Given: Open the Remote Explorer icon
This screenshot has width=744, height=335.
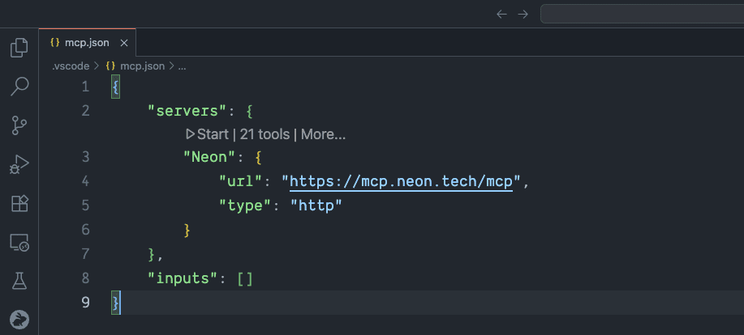Looking at the screenshot, I should pos(19,242).
